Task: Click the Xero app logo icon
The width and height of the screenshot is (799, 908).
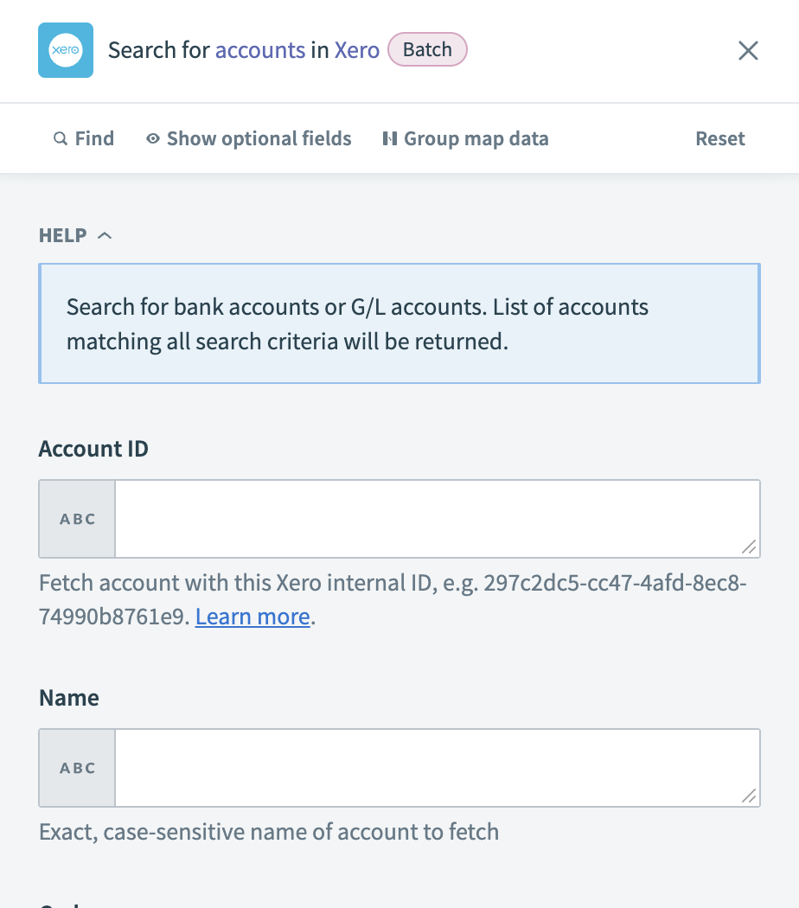Action: click(66, 50)
